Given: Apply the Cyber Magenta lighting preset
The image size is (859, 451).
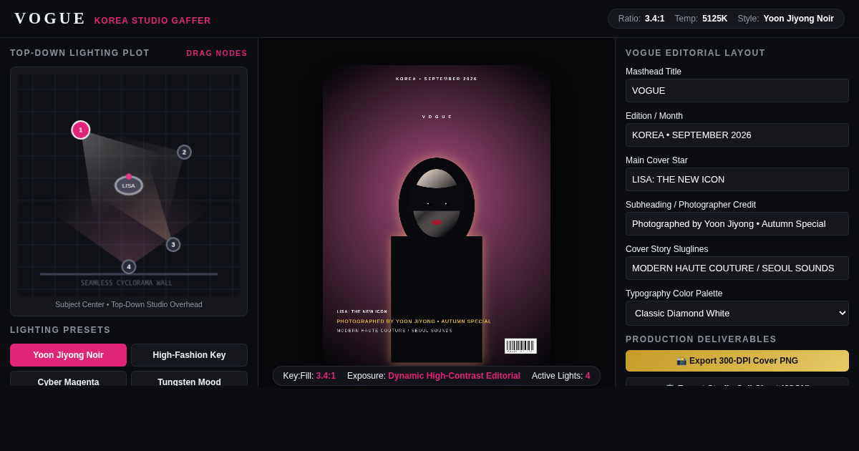Looking at the screenshot, I should pyautogui.click(x=68, y=379).
